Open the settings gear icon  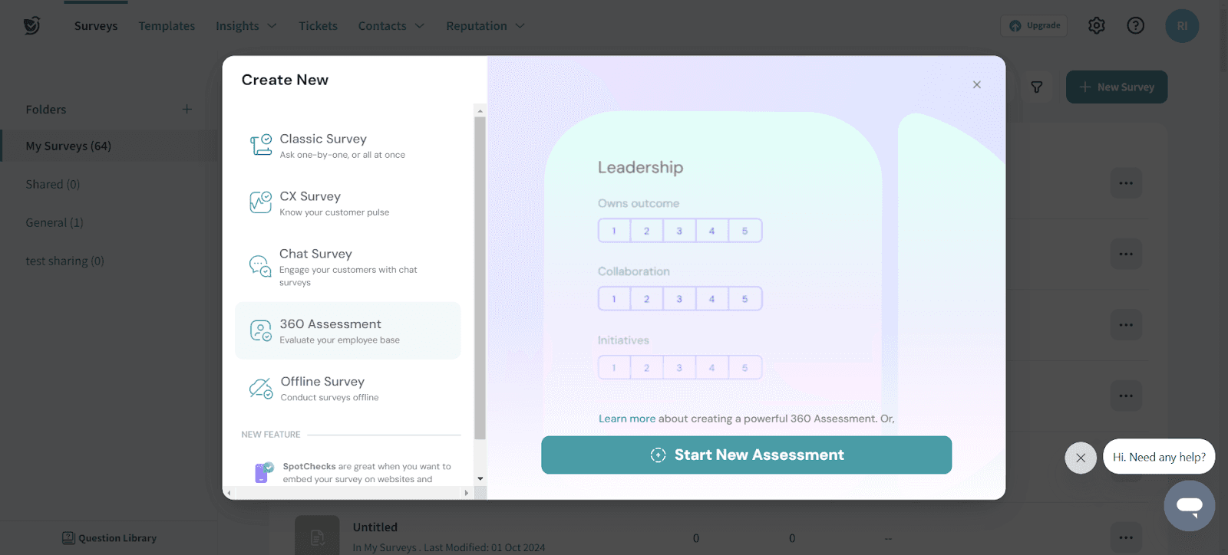pos(1097,25)
